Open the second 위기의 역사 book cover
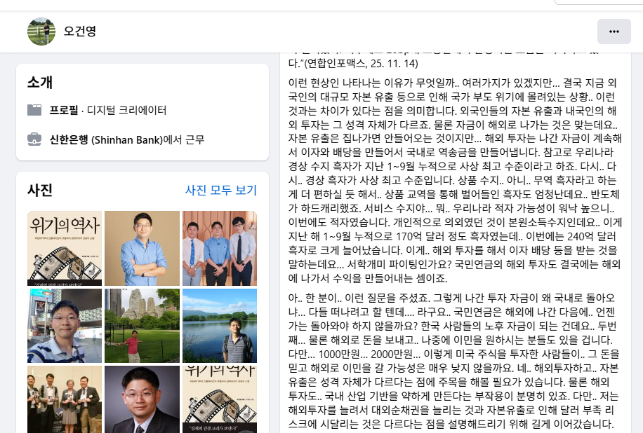The height and width of the screenshot is (433, 643). (220, 399)
